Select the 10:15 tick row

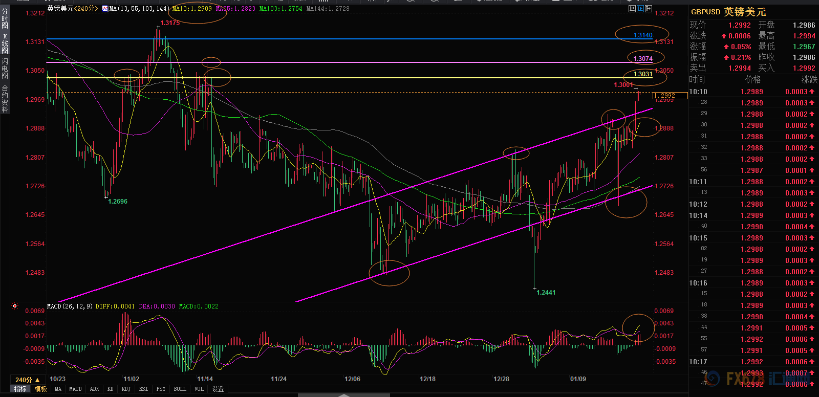[x=753, y=238]
